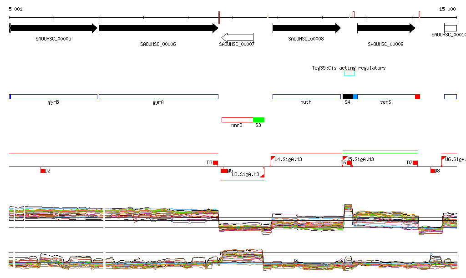This screenshot has width=466, height=278.
Task: Click the SAOUHSC_00008 text label
Action: [x=306, y=39]
